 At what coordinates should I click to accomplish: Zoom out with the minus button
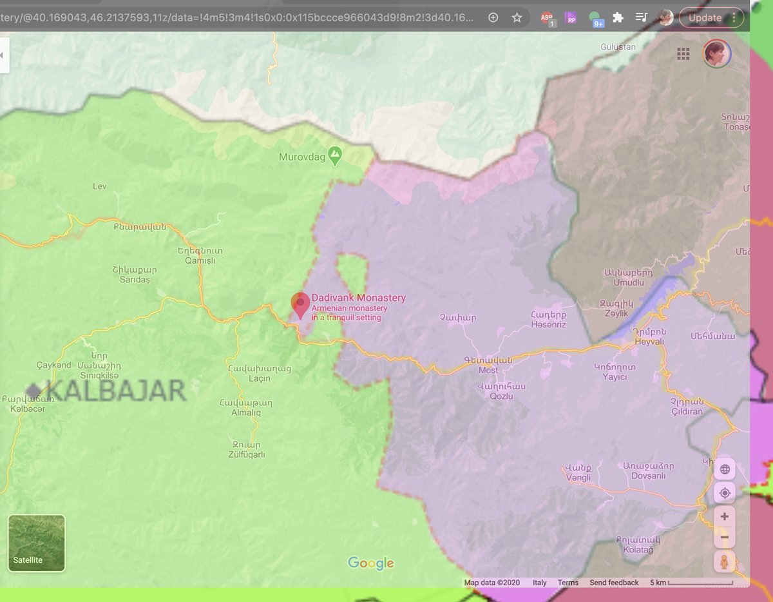point(725,538)
